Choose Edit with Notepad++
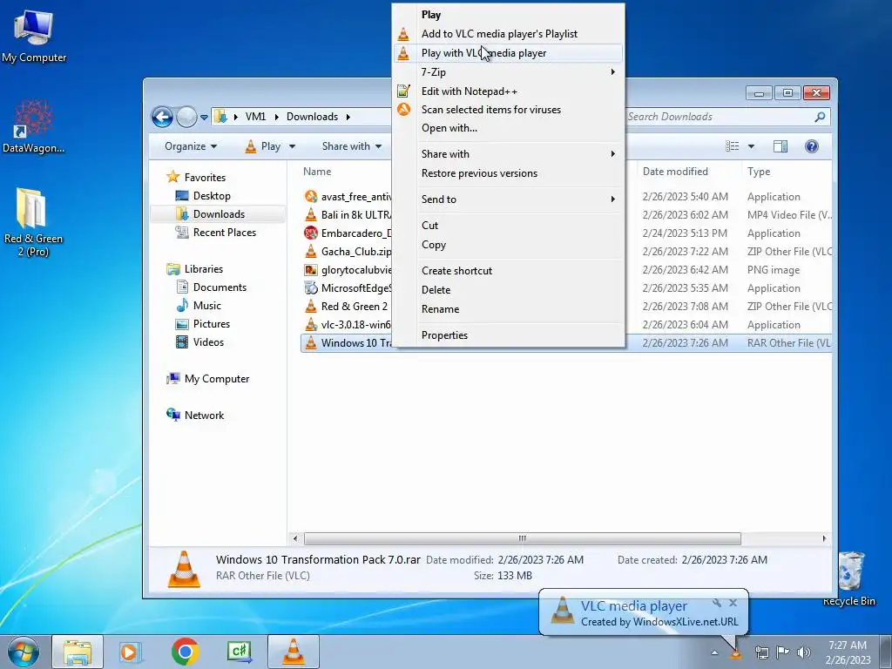 508,91
